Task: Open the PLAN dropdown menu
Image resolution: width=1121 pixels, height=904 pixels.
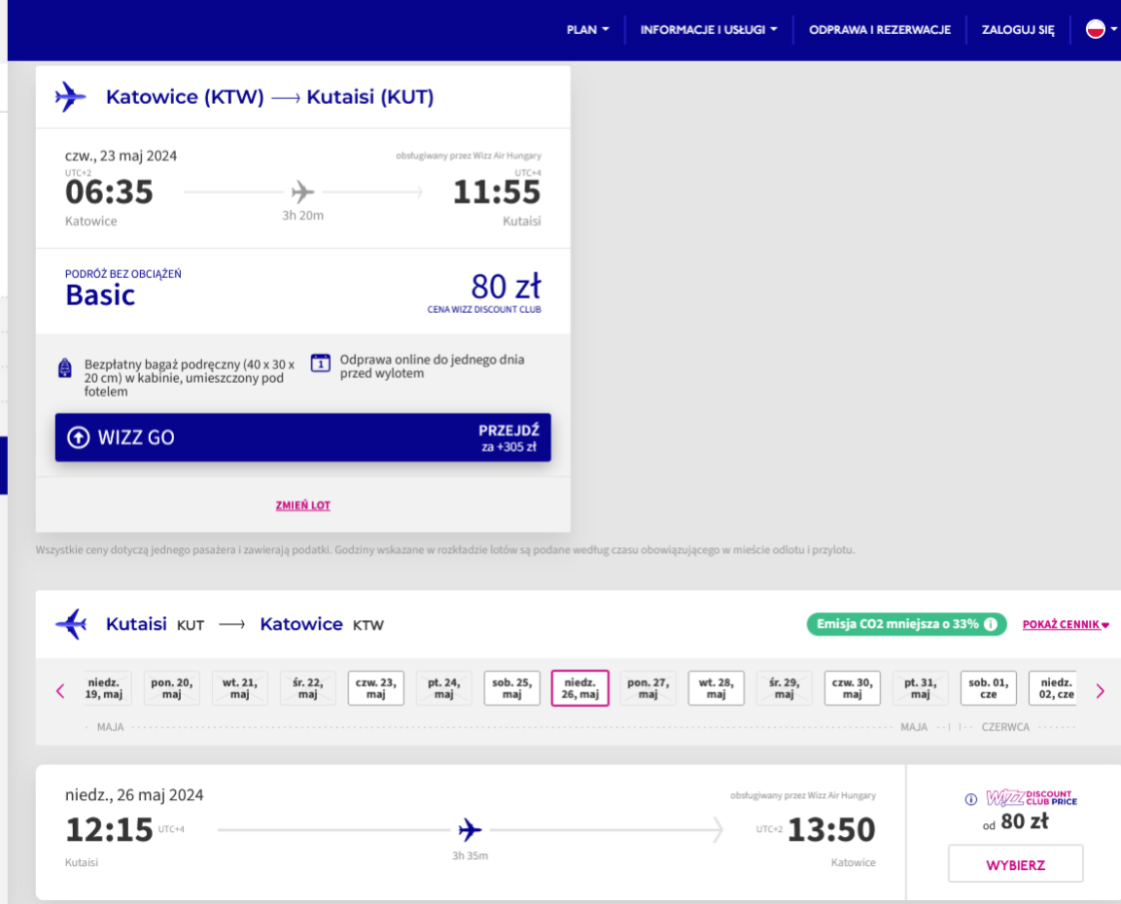Action: [587, 30]
